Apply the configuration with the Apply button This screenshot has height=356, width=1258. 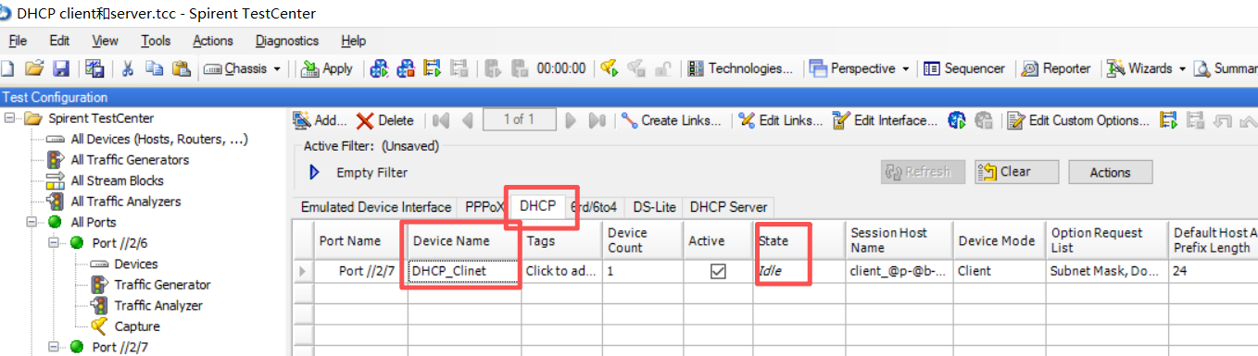point(327,68)
